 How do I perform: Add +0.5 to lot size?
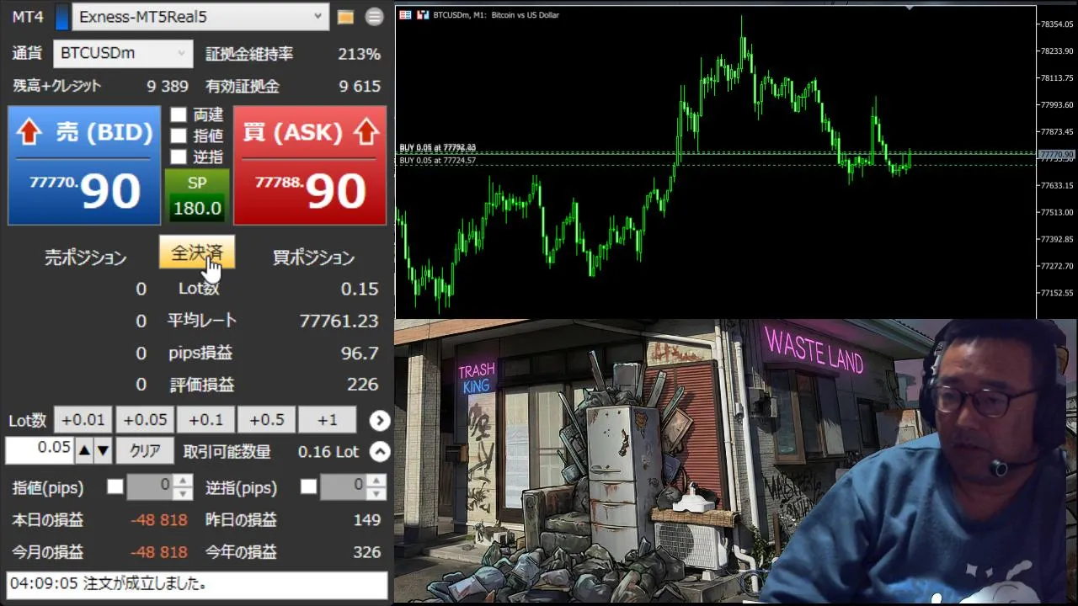(x=267, y=419)
